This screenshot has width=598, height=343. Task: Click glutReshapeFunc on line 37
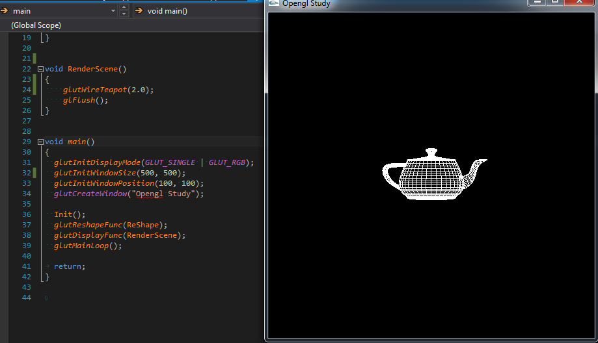coord(88,225)
